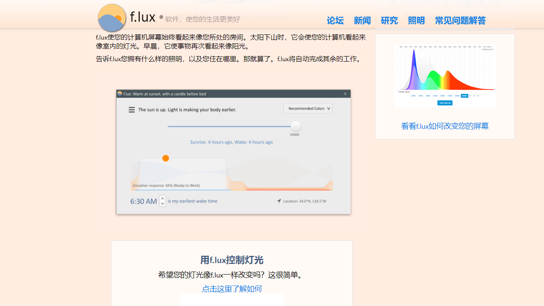544x306 pixels.
Task: Click the 6500K slider handle
Action: click(x=295, y=126)
